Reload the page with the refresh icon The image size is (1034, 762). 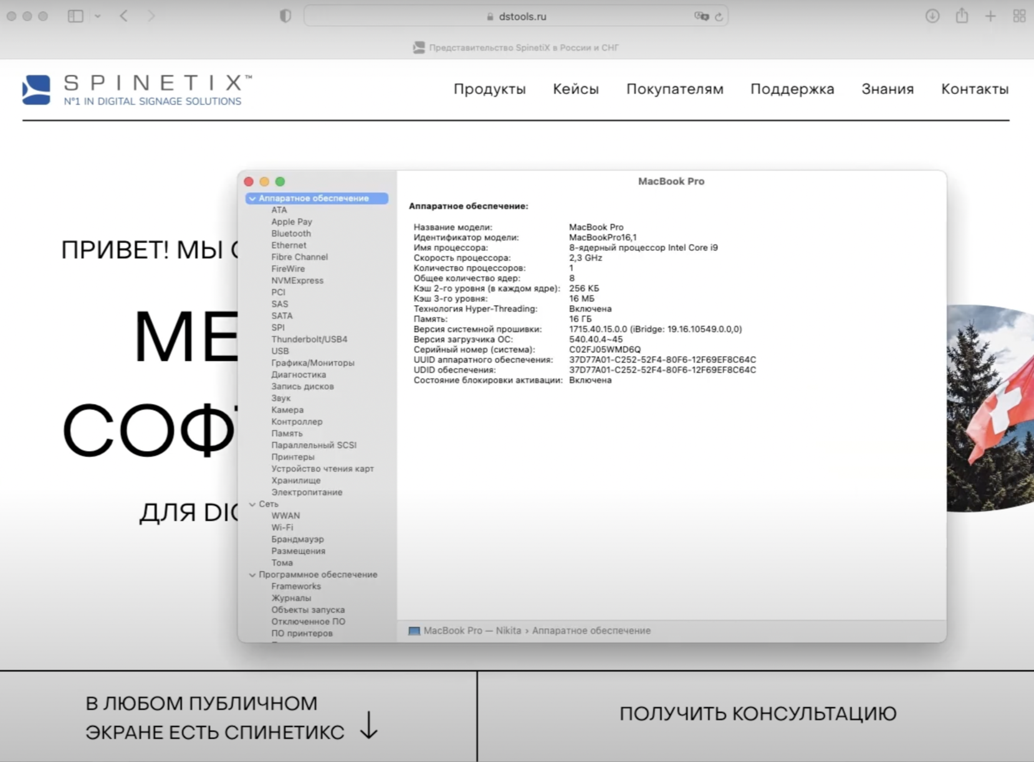click(x=719, y=17)
